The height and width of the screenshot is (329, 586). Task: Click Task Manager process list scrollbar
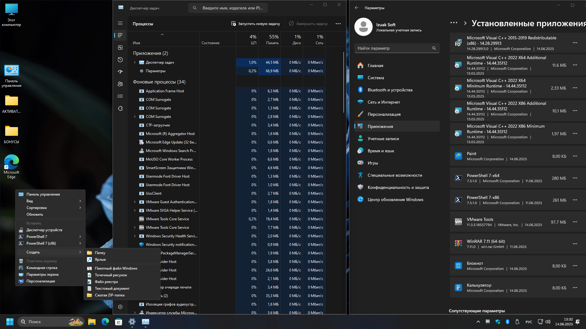point(344,82)
